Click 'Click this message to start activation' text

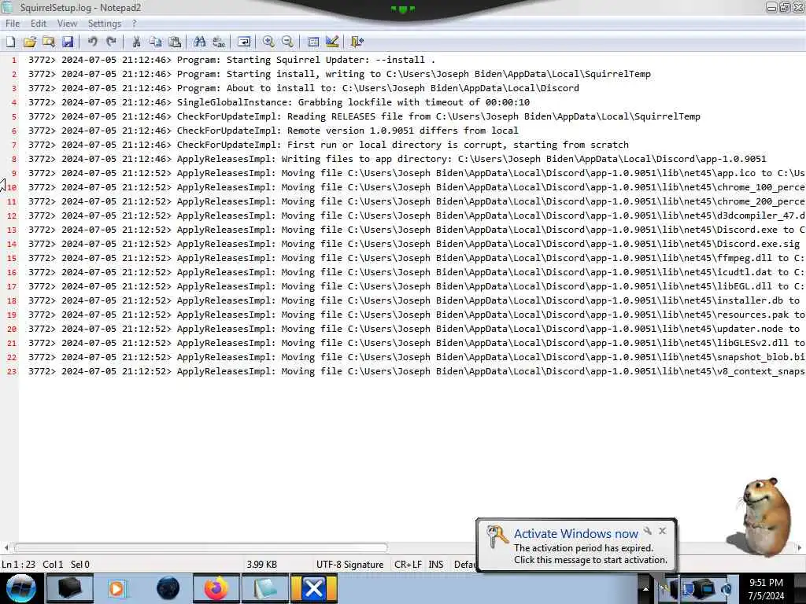[x=590, y=560]
